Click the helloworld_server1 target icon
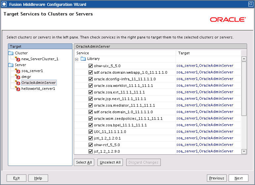This screenshot has width=255, height=185. 17,89
